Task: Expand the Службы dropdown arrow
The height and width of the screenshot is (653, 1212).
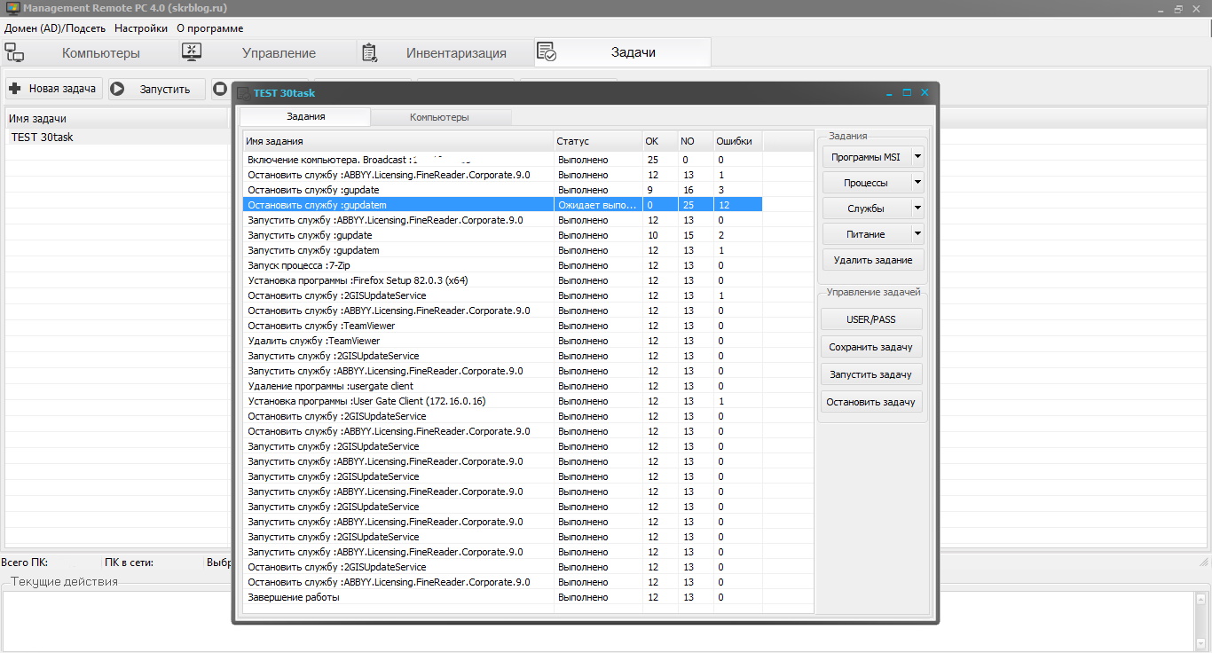Action: click(917, 208)
